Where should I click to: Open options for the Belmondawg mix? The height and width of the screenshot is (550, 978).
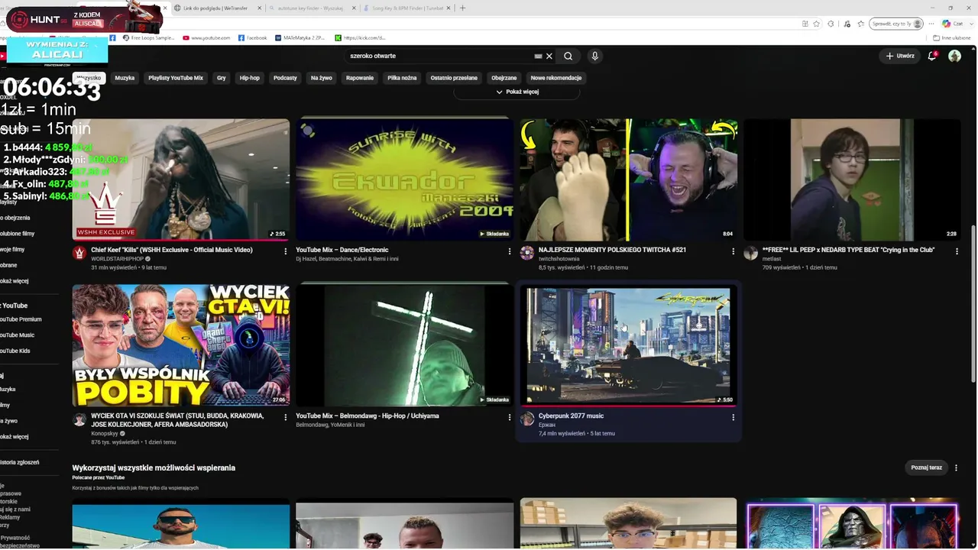tap(510, 417)
